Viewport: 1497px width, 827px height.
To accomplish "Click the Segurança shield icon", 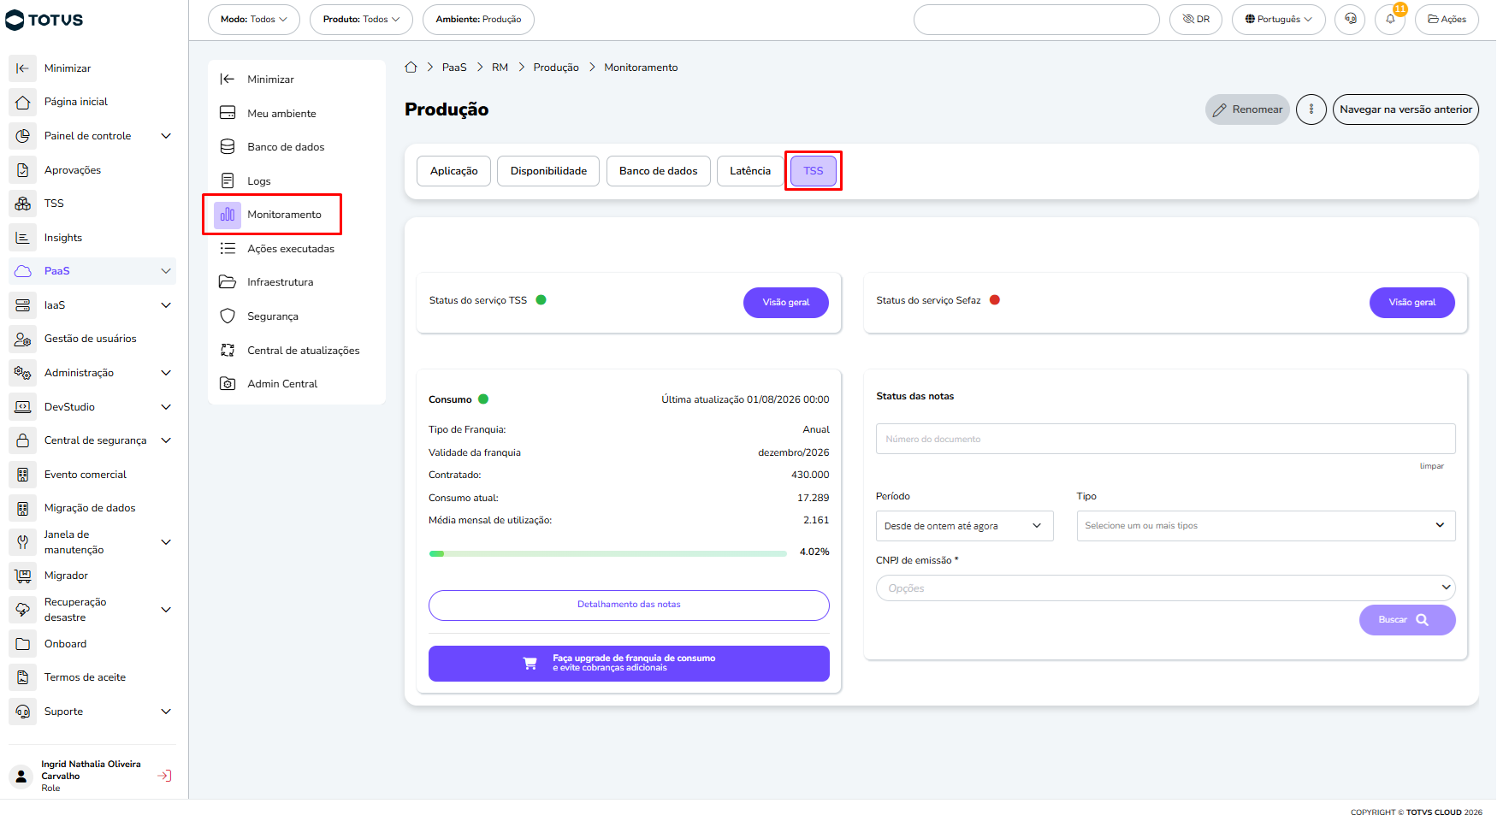I will [x=228, y=316].
